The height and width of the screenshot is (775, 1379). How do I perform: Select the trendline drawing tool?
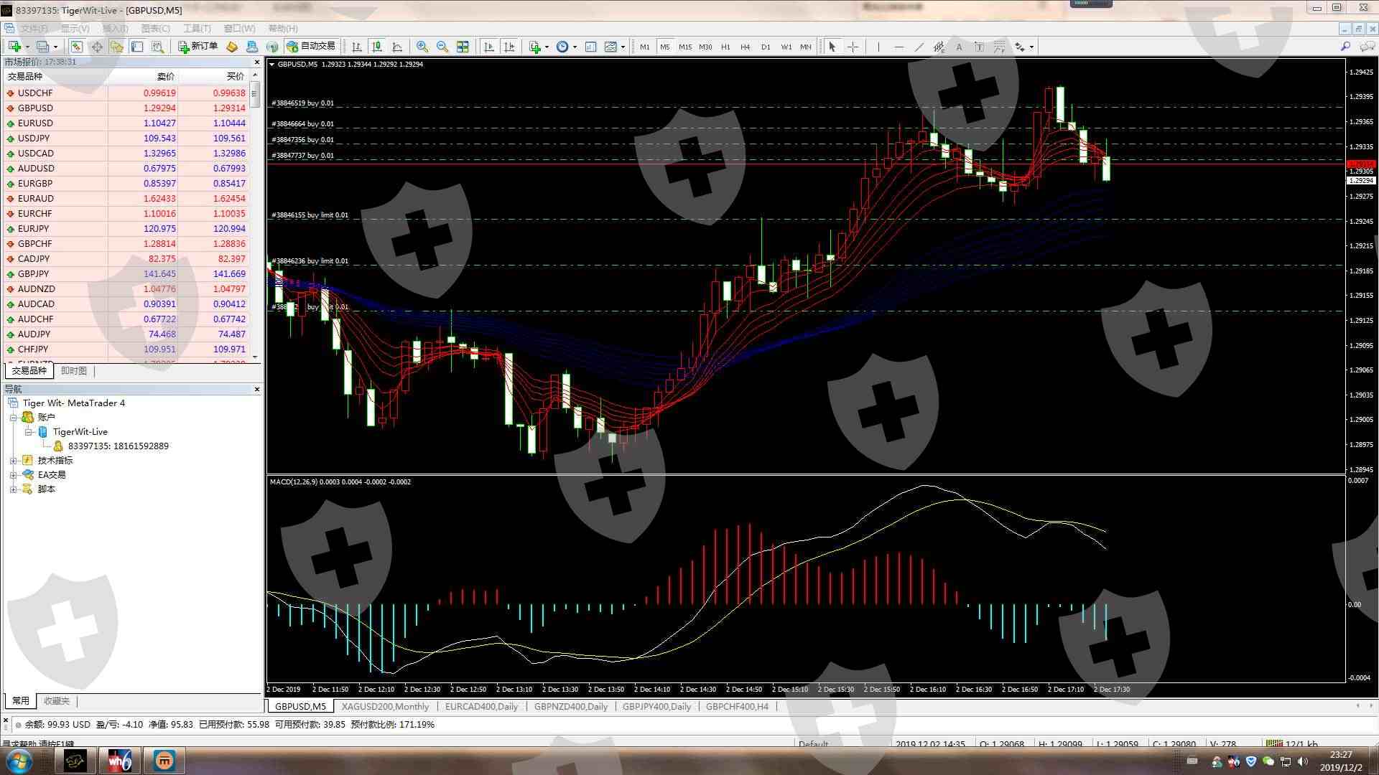919,47
